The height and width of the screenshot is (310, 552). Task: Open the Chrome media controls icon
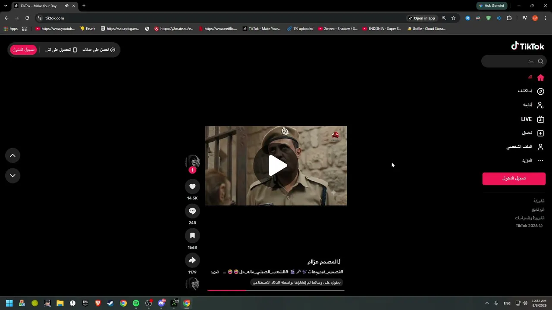point(525,18)
